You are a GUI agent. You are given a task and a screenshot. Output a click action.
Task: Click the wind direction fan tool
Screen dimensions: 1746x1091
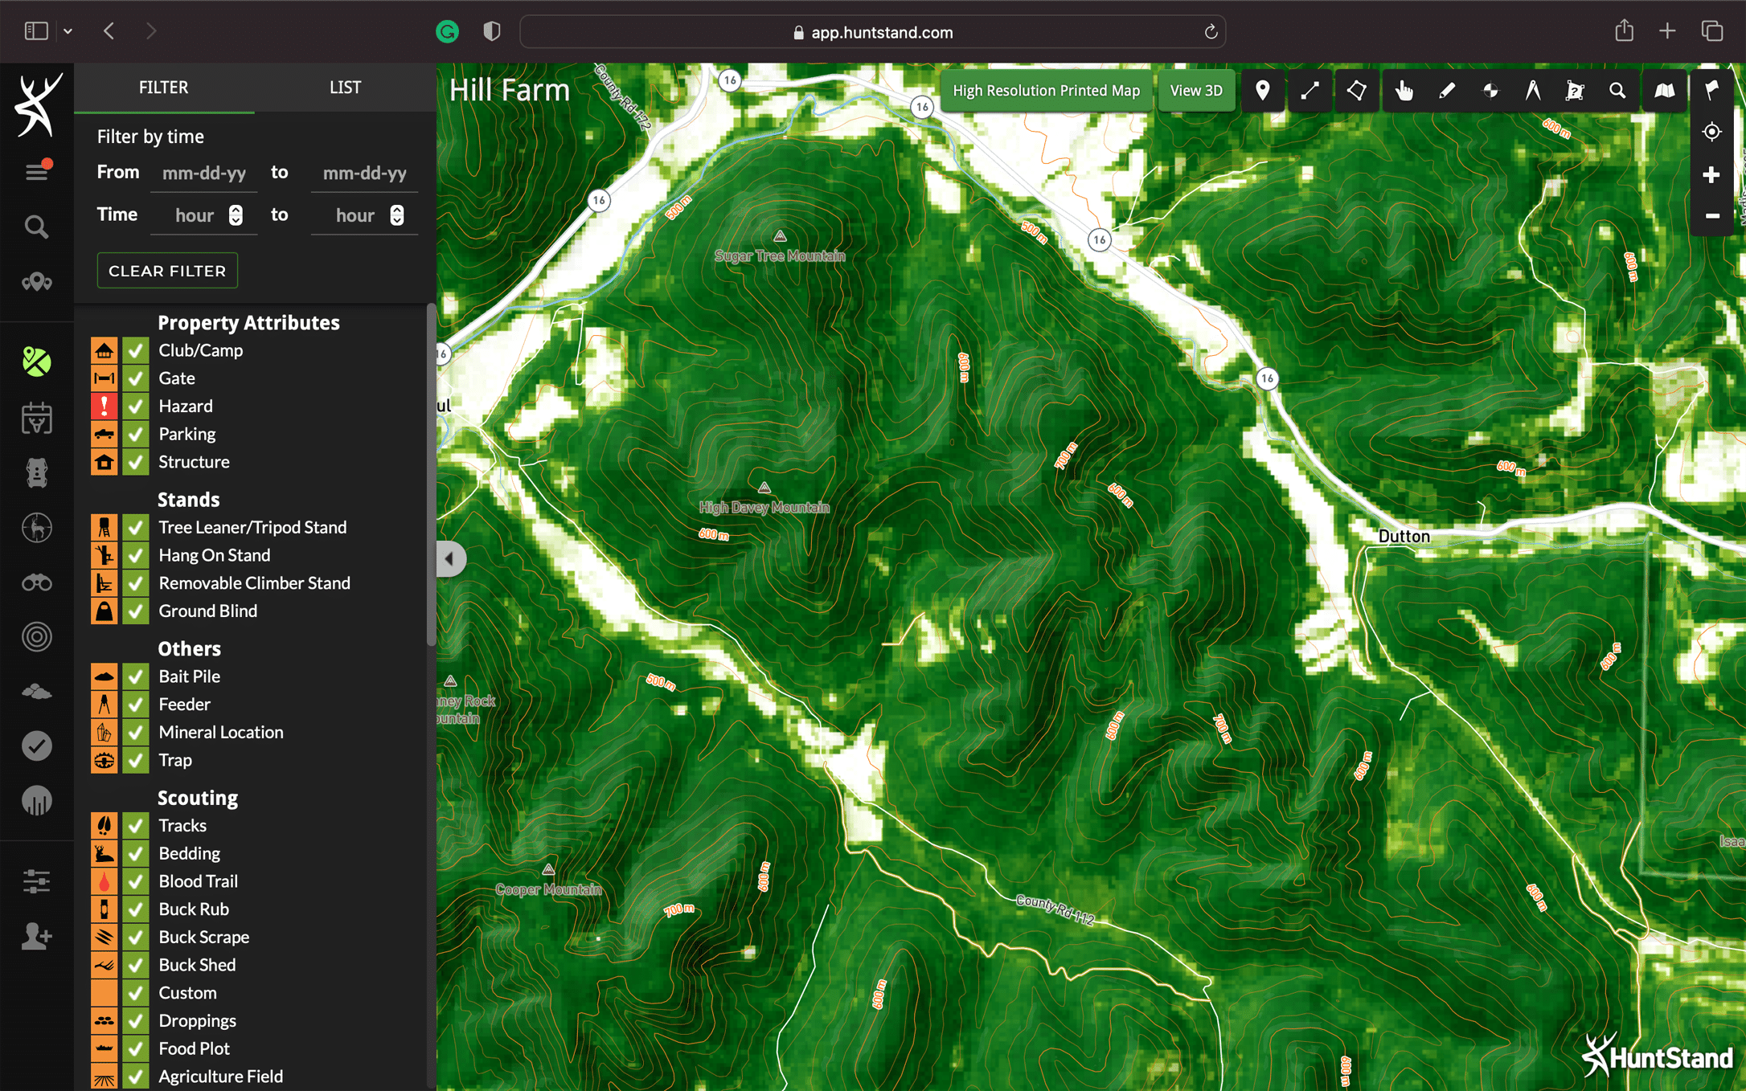(1490, 91)
